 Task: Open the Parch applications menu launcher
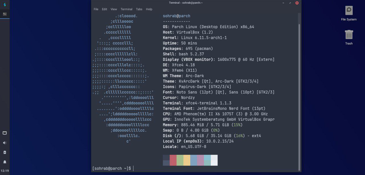coord(5,5)
